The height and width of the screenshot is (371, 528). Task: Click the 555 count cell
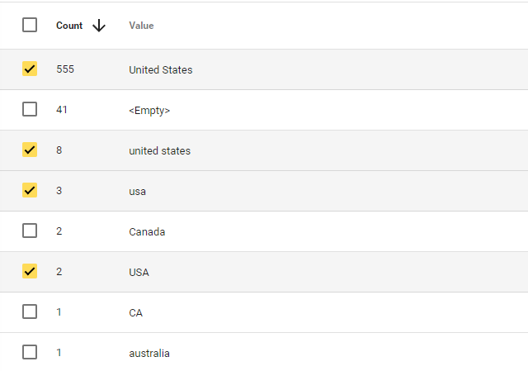pos(65,69)
